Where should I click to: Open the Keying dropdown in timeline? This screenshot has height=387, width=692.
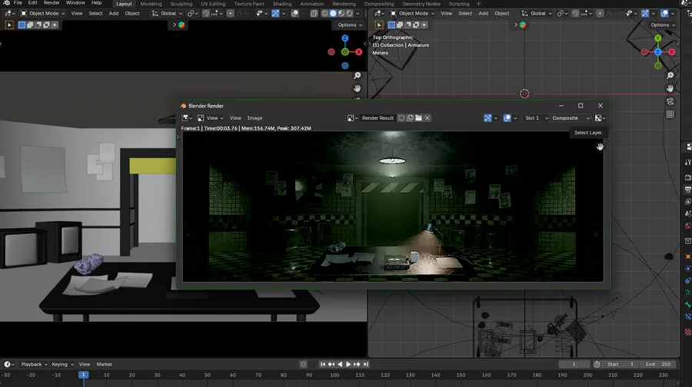pos(62,364)
